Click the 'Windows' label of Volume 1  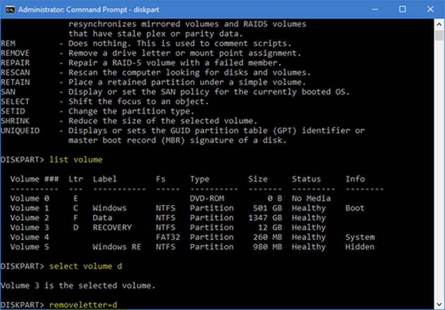(x=109, y=208)
